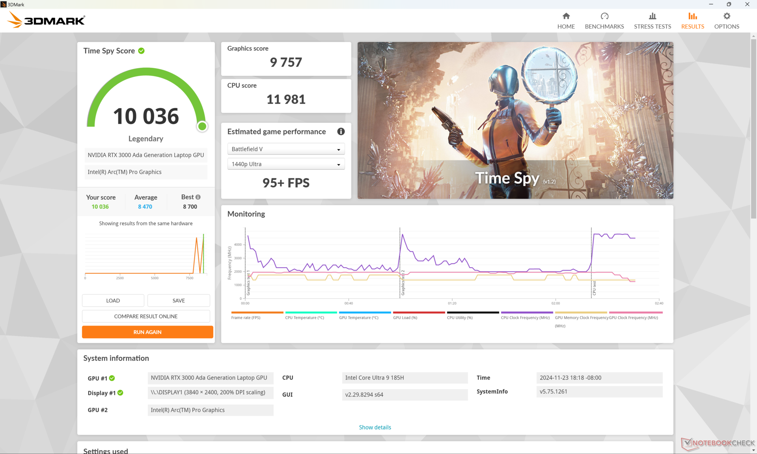
Task: Switch to the Results tab
Action: coord(692,20)
